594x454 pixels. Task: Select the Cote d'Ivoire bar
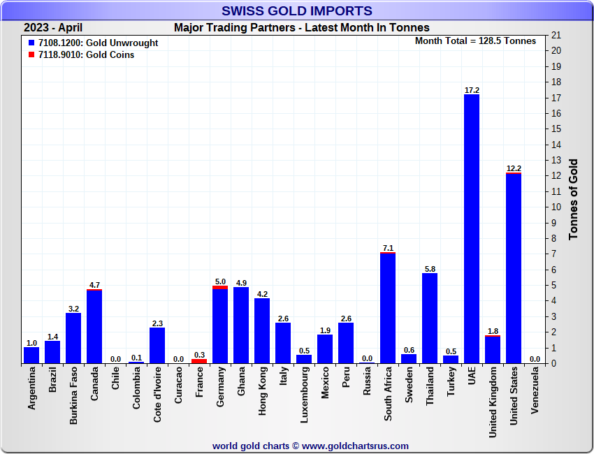click(157, 346)
